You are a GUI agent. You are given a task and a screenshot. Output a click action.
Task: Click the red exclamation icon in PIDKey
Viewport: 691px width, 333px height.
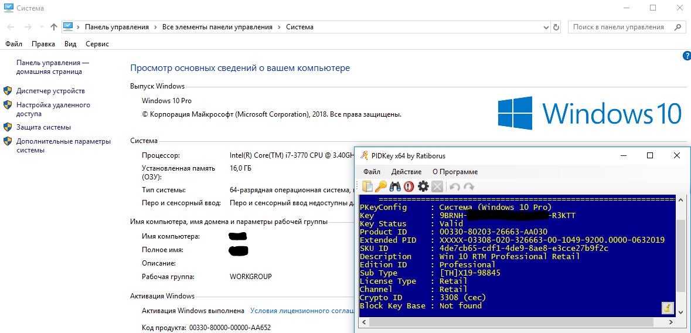point(409,186)
